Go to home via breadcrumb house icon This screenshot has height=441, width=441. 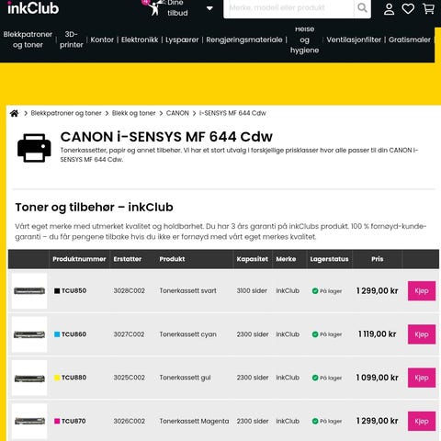tap(14, 113)
